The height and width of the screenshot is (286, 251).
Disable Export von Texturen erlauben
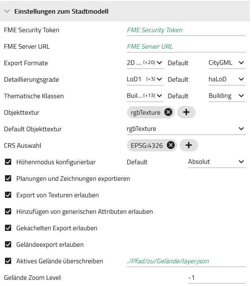tap(8, 195)
